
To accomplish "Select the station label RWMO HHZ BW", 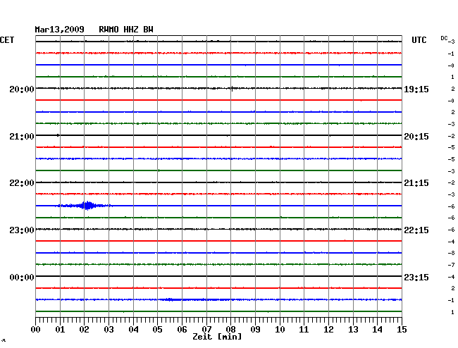I will [x=126, y=30].
